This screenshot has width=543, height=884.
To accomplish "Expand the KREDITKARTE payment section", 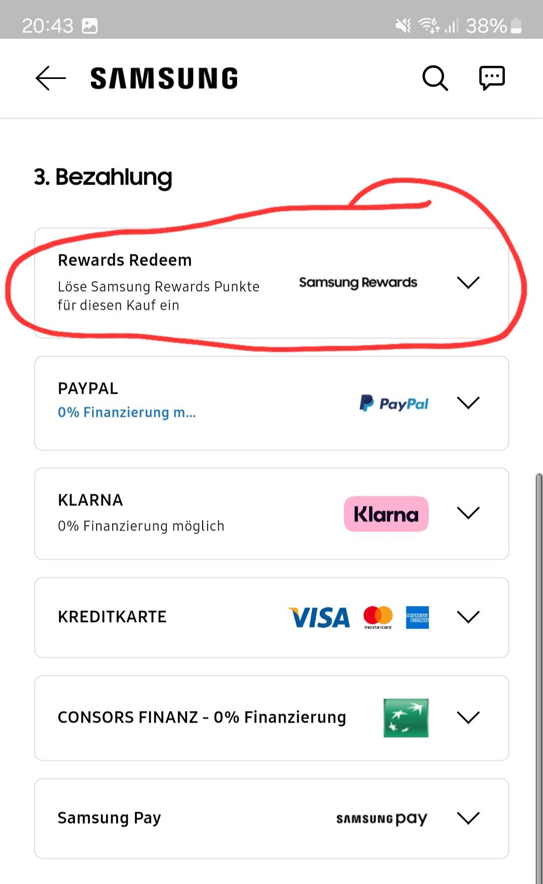I will [468, 617].
